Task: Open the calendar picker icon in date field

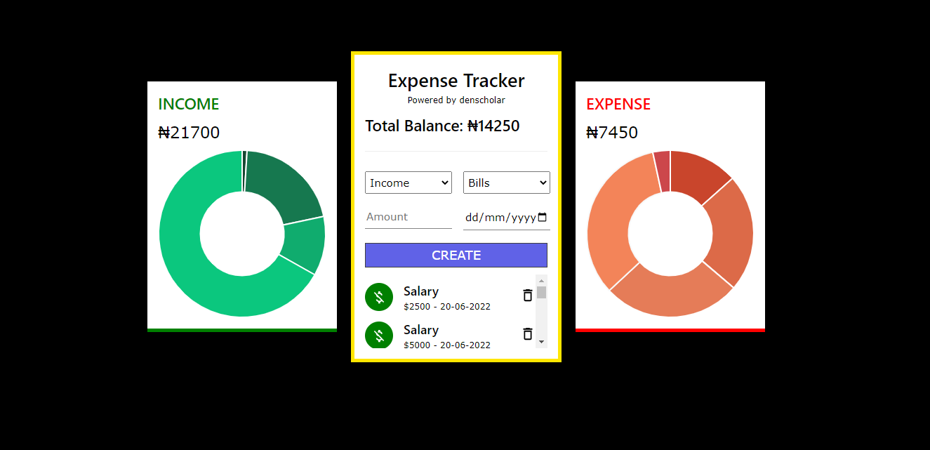Action: click(x=542, y=217)
